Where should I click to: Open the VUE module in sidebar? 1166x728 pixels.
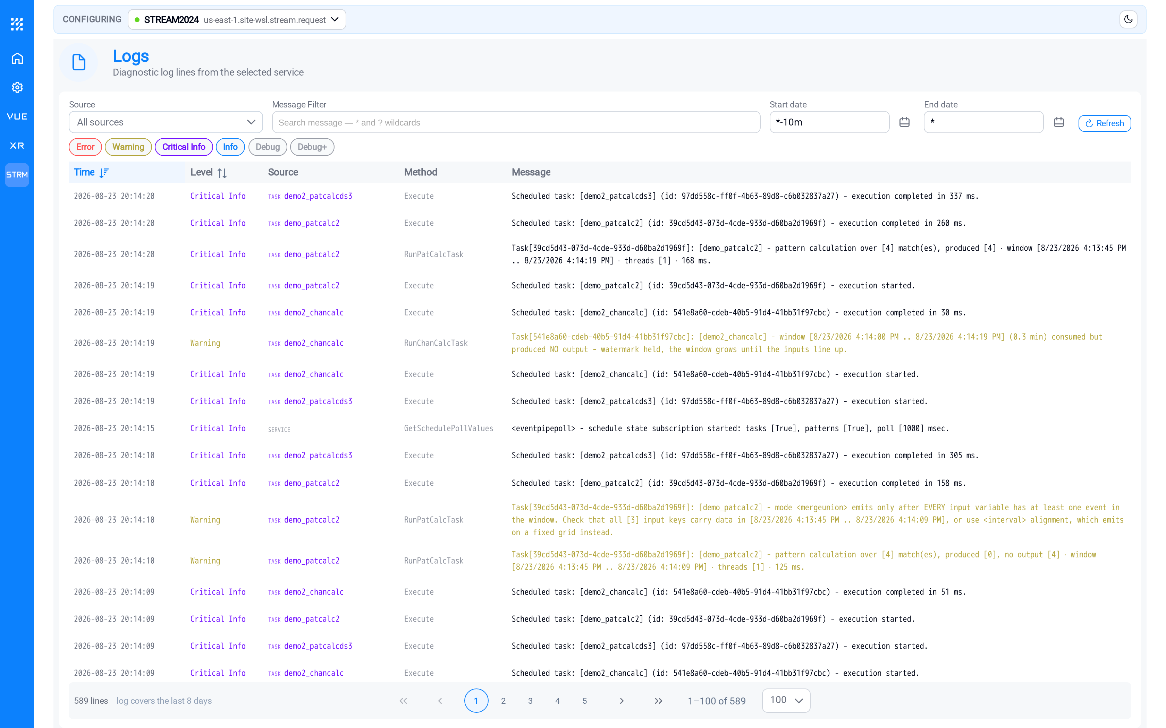[17, 116]
